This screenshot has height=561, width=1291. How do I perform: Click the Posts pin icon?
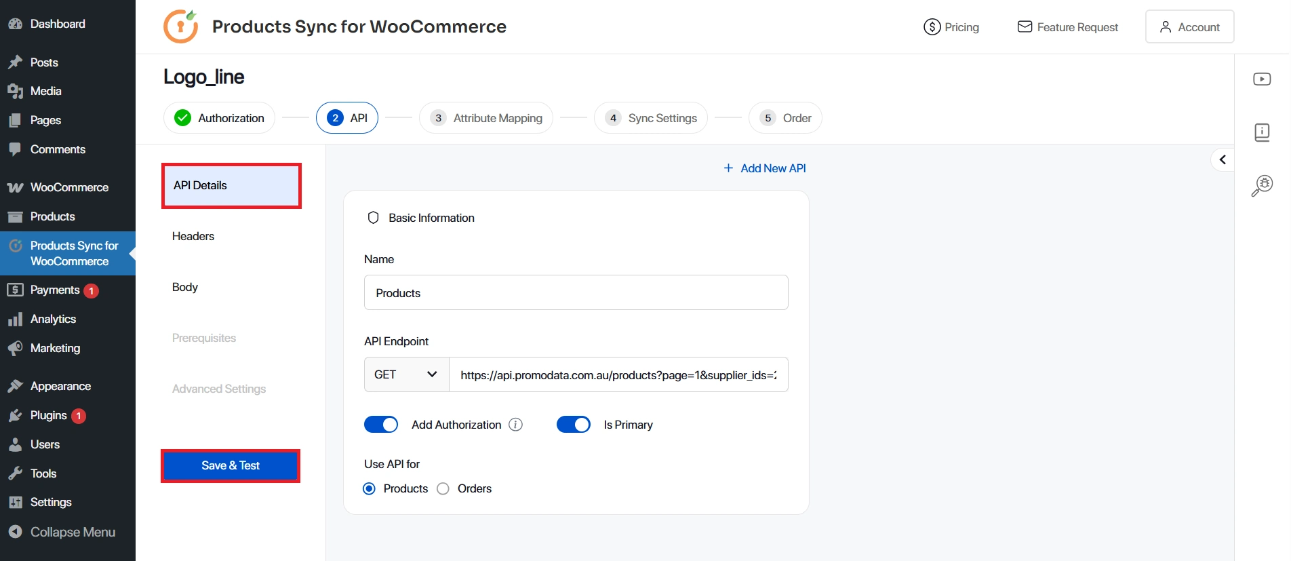click(x=15, y=62)
